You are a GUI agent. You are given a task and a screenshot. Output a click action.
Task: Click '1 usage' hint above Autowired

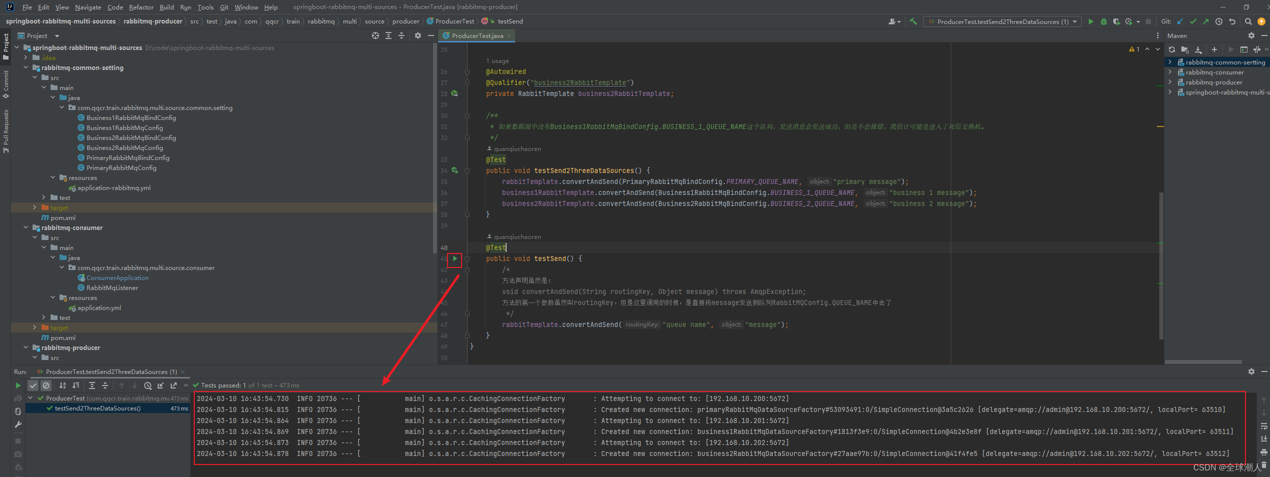point(497,61)
